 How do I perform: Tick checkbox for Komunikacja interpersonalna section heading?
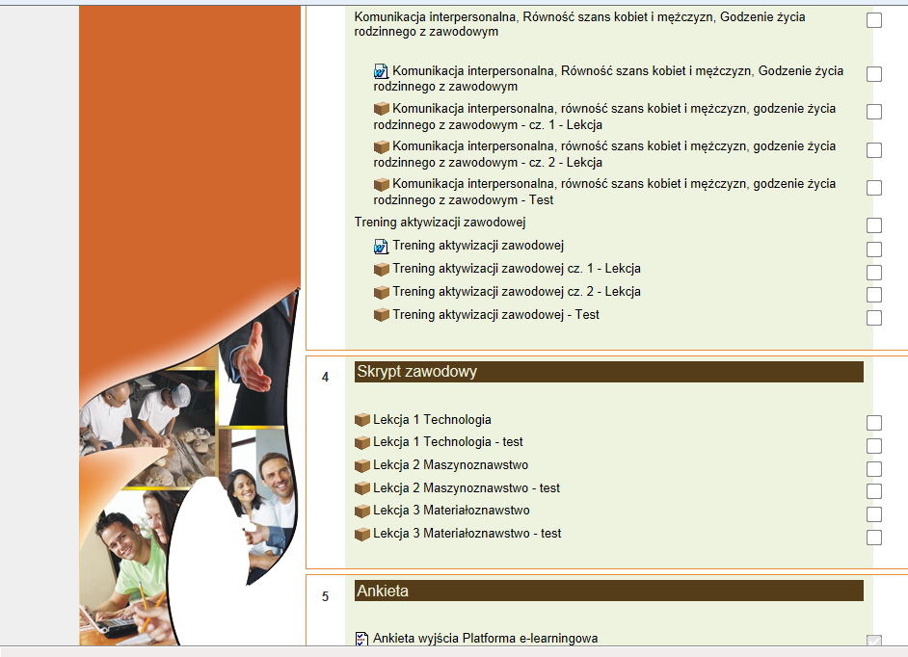coord(874,20)
